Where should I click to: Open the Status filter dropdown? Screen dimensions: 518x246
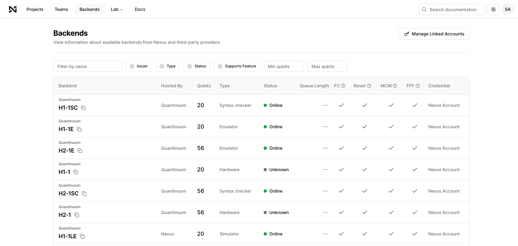[197, 66]
